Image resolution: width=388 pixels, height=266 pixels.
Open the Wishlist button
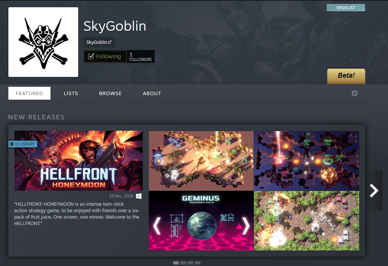(x=346, y=8)
